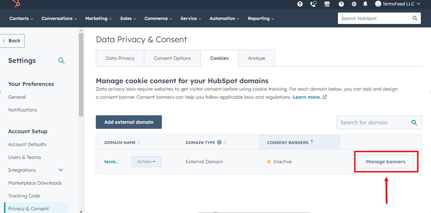Viewport: 431px width, 213px height.
Task: Click the Data Privacy & Consent heading
Action: pyautogui.click(x=141, y=39)
